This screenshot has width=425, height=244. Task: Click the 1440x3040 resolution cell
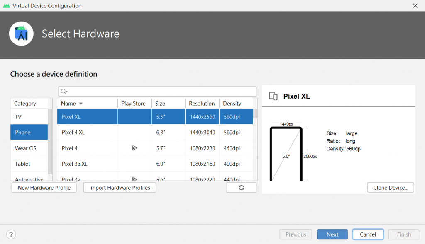tap(202, 132)
